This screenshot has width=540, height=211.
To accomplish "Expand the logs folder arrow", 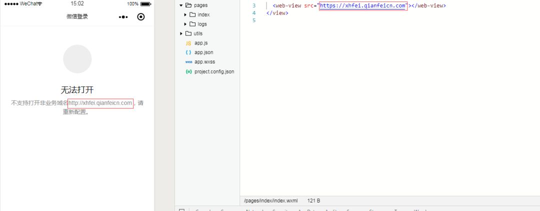I will 185,24.
